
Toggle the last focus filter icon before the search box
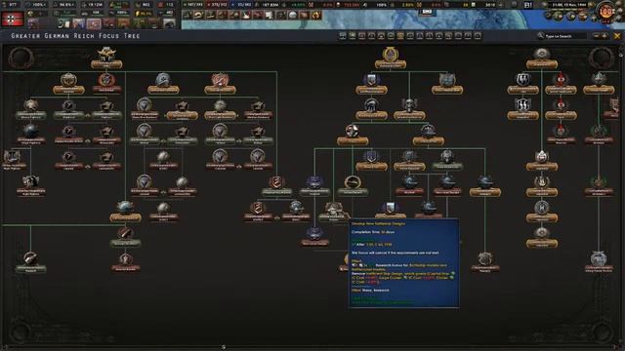pos(478,36)
